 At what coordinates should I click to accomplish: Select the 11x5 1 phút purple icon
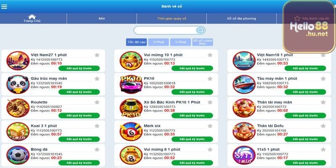[x=244, y=155]
